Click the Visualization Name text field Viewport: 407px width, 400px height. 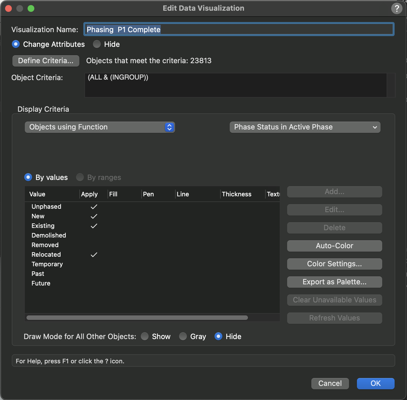pyautogui.click(x=239, y=29)
